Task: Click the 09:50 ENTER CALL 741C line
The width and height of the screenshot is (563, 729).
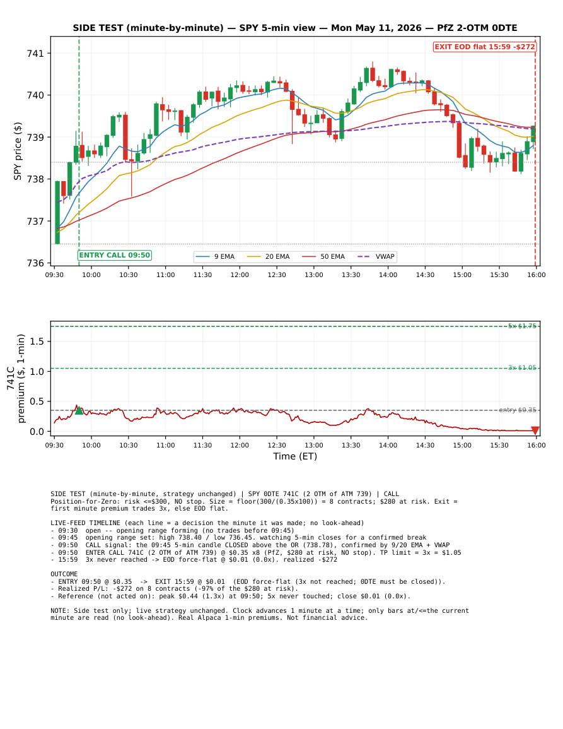Action: (256, 552)
